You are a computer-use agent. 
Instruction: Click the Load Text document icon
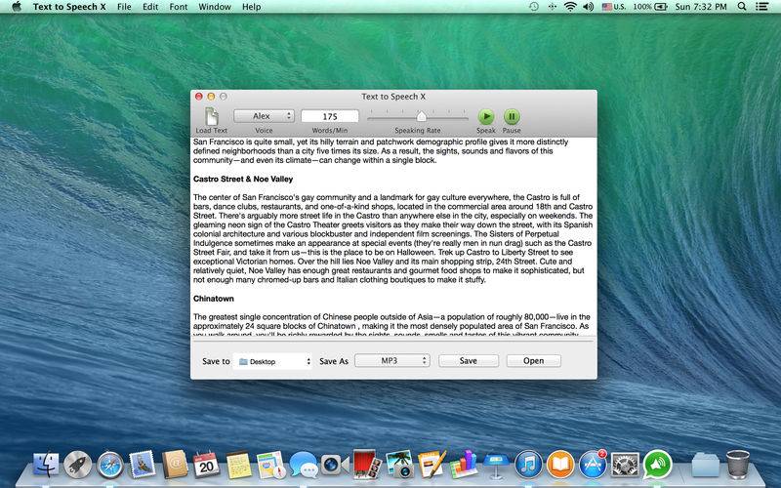click(x=212, y=116)
